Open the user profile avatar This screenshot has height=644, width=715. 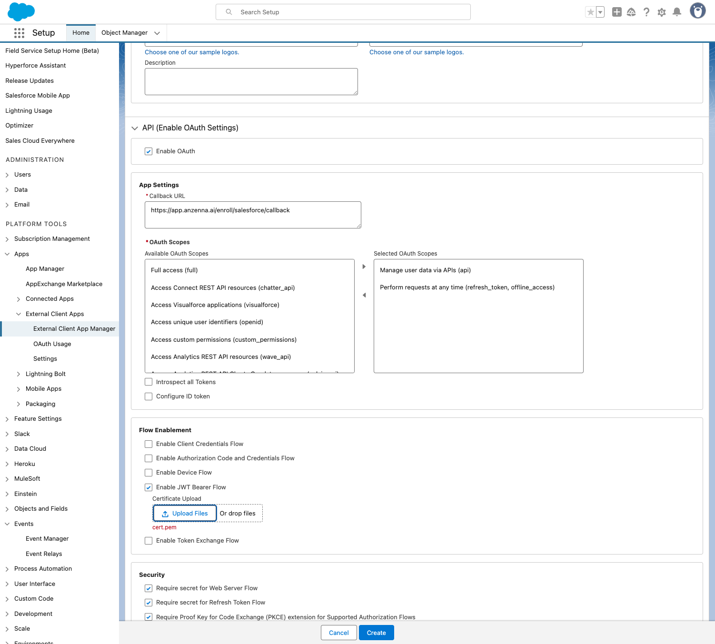click(697, 11)
